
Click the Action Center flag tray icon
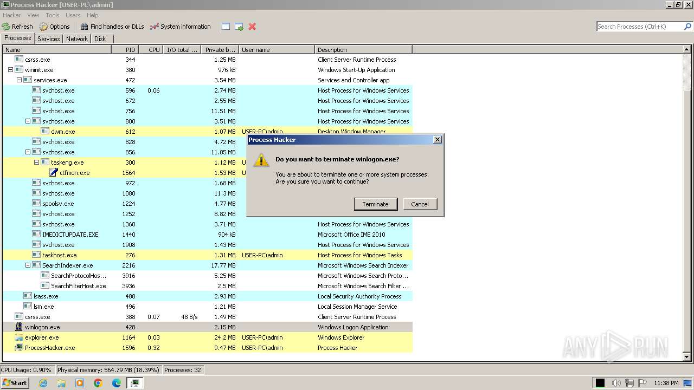[x=642, y=383]
